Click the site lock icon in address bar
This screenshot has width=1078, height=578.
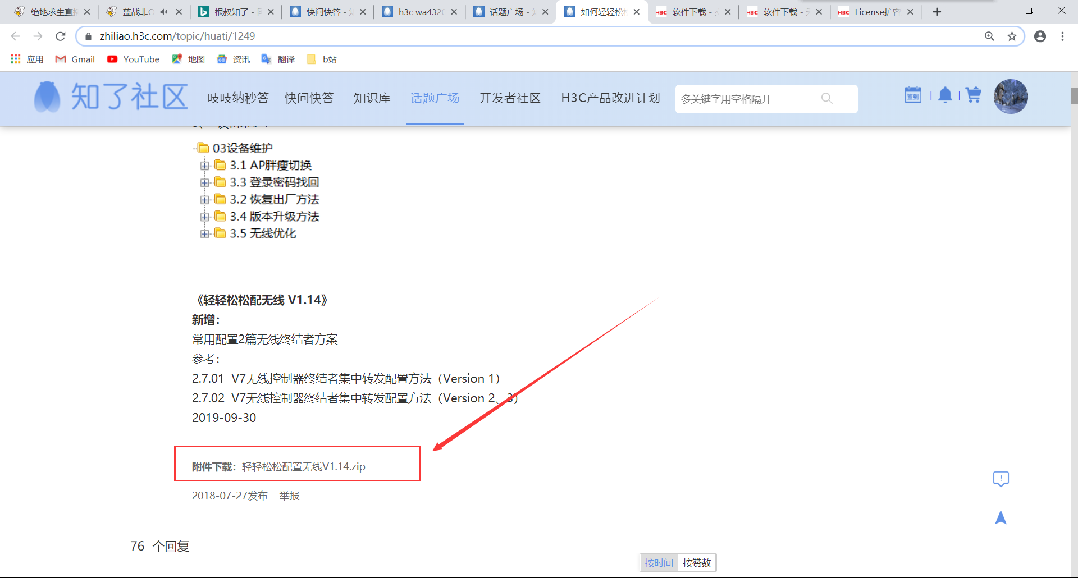(88, 36)
